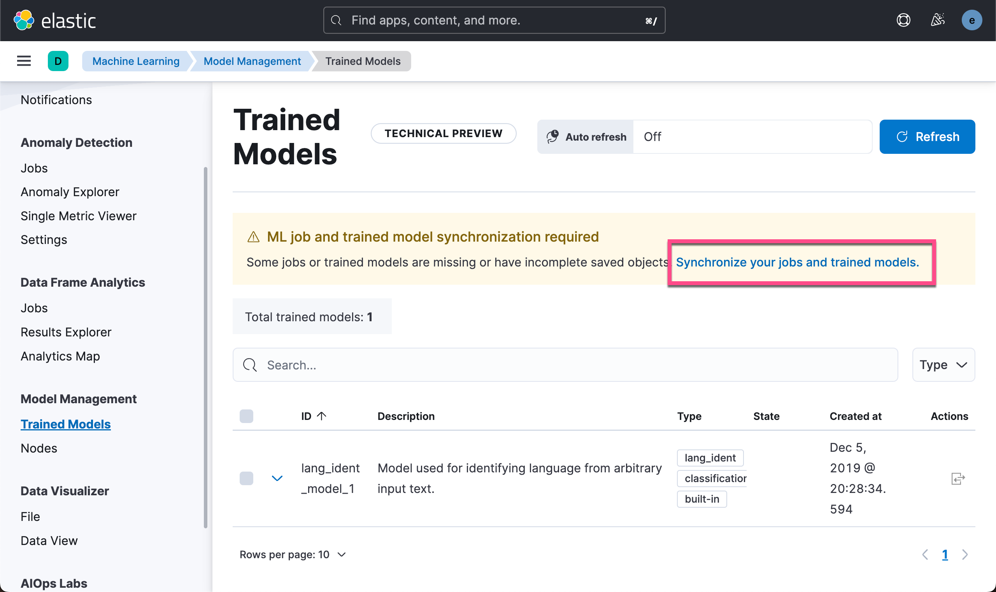Image resolution: width=996 pixels, height=592 pixels.
Task: Go to Machine Learning breadcrumb
Action: coord(136,61)
